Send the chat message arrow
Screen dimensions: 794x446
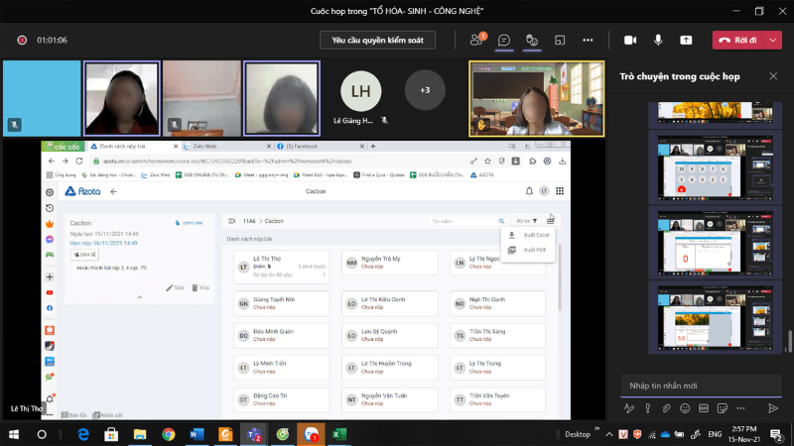(x=773, y=408)
